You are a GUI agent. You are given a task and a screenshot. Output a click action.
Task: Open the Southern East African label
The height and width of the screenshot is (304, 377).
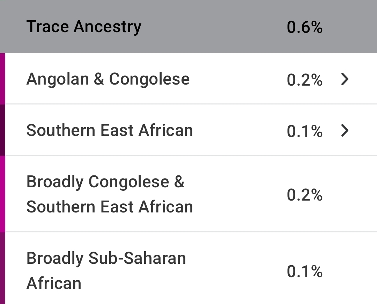click(110, 130)
